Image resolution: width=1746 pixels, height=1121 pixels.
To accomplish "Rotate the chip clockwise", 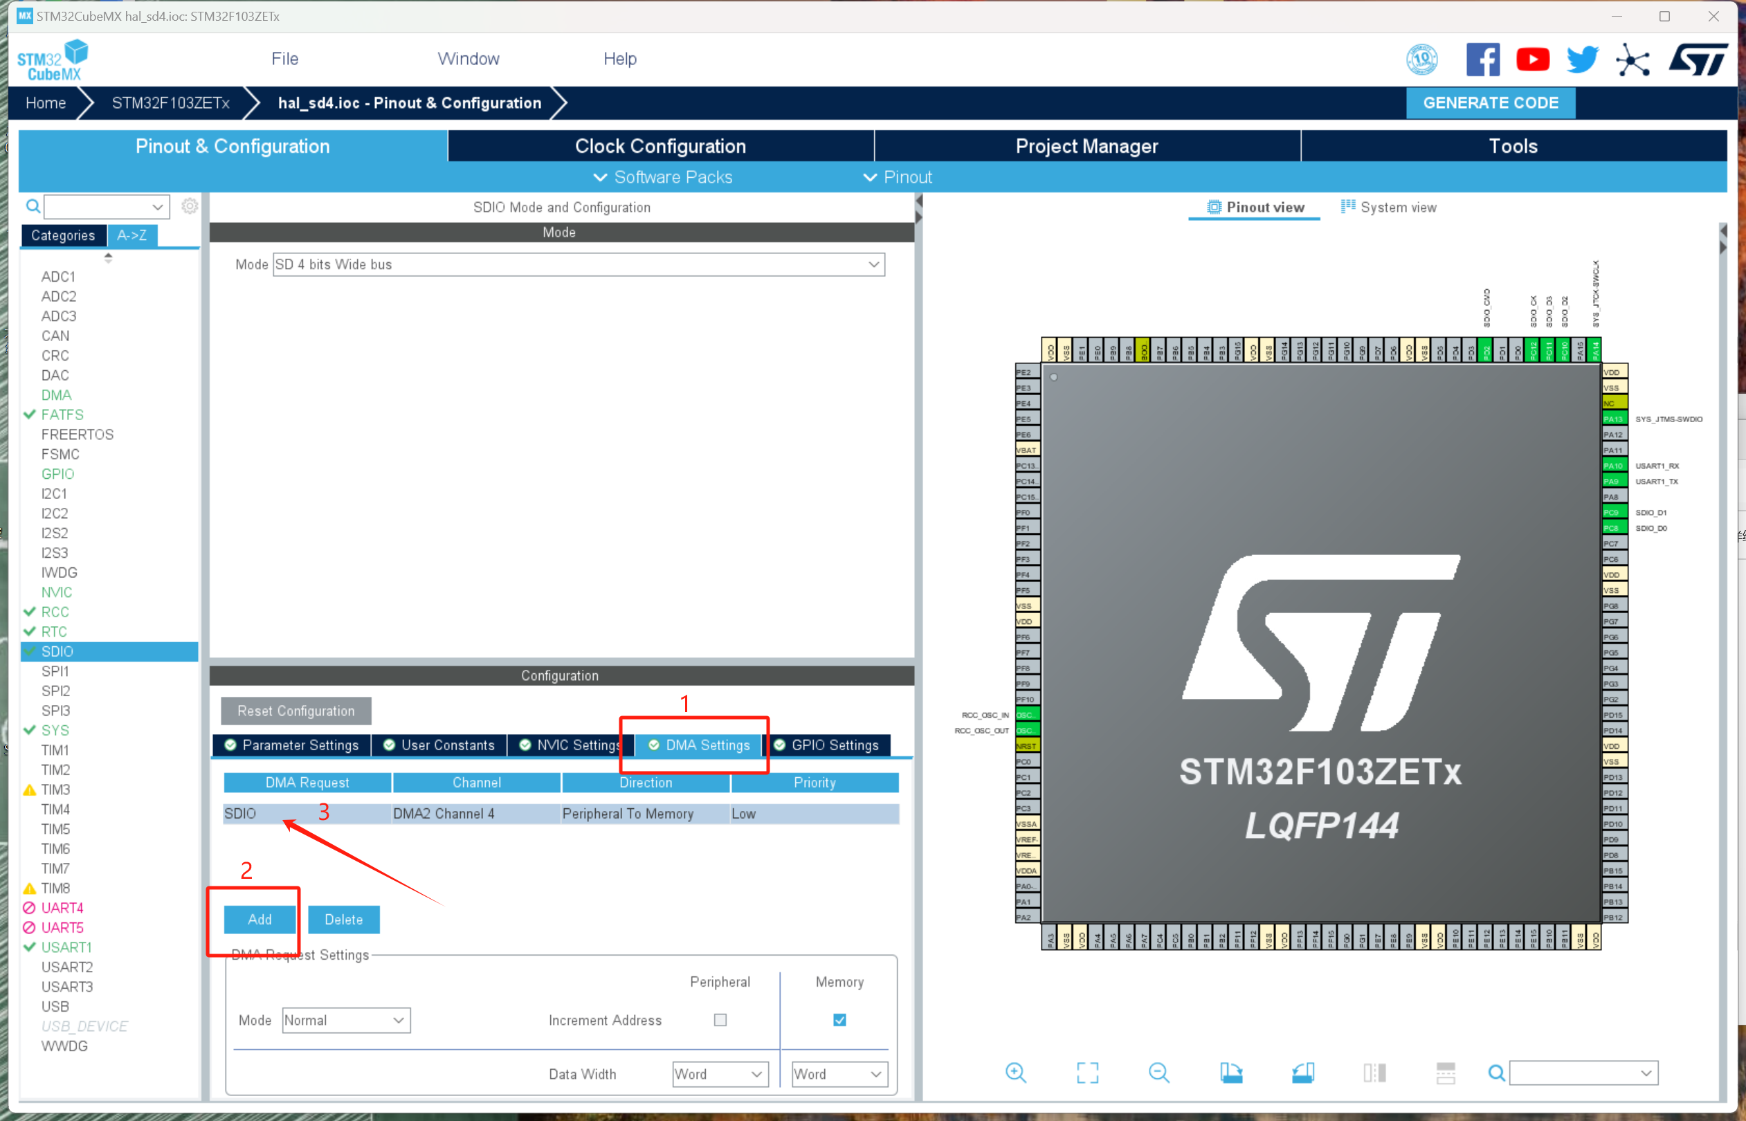I will click(x=1230, y=1073).
